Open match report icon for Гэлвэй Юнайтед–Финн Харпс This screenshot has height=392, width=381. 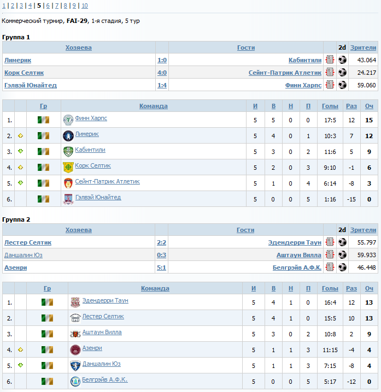pos(330,85)
